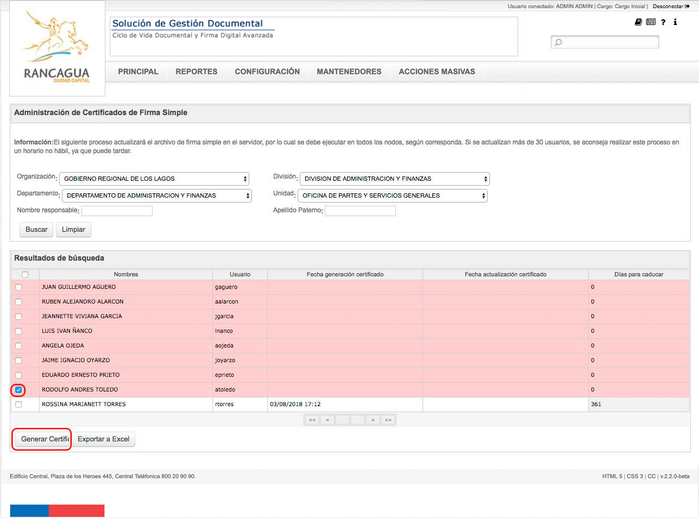This screenshot has width=699, height=518.
Task: Click the question mark help icon
Action: pos(663,22)
